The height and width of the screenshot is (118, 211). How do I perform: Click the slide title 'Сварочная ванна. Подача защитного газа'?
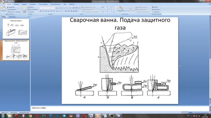click(x=120, y=24)
